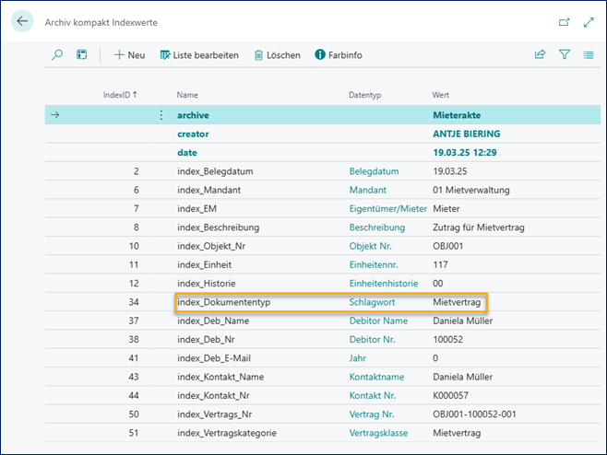Click the back arrow button
This screenshot has height=455, width=607.
click(22, 21)
